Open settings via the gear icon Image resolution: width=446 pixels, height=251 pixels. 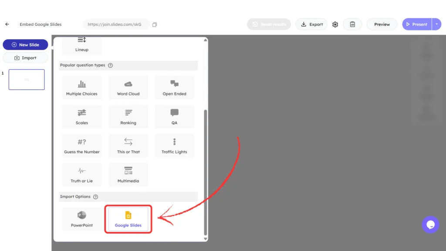coord(335,24)
